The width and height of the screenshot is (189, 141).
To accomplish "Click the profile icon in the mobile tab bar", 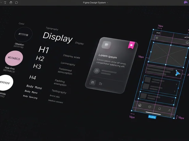I will (169, 110).
